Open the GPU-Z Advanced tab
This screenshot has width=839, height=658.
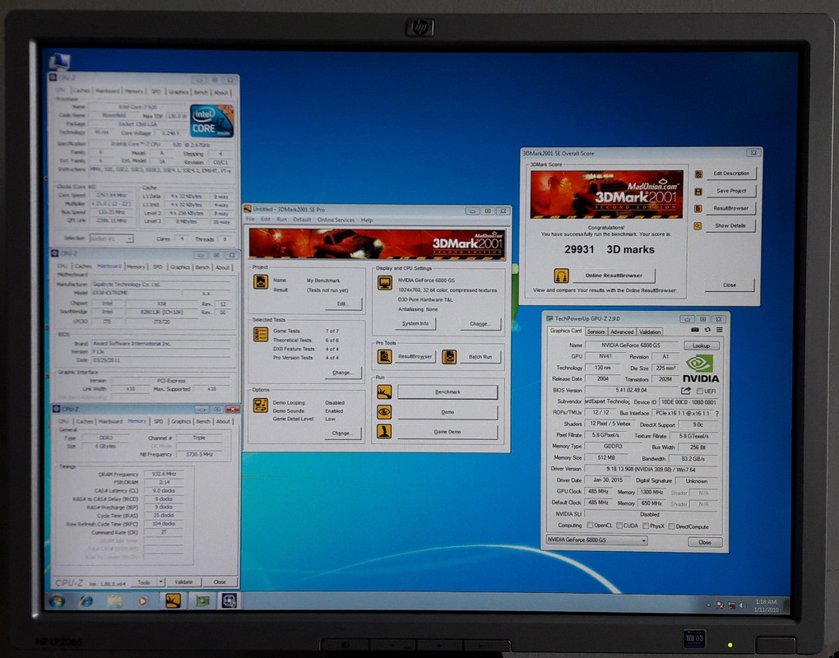point(622,331)
